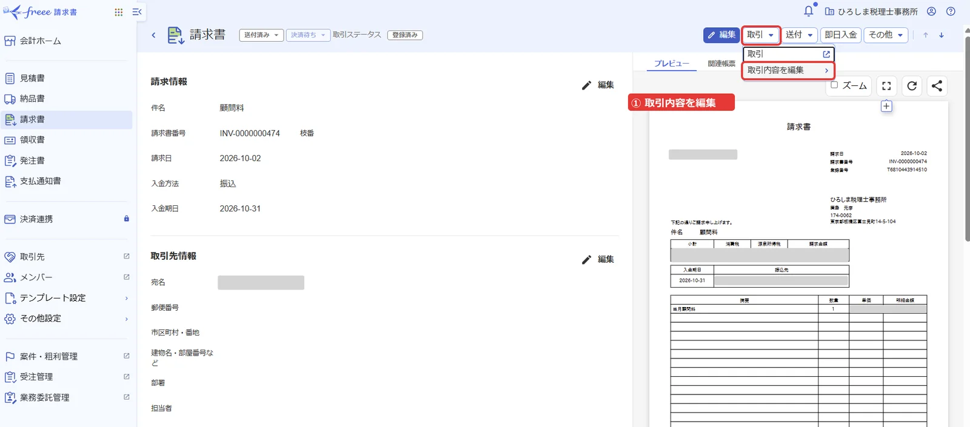970x427 pixels.
Task: Open 発注書 in sidebar
Action: click(67, 161)
